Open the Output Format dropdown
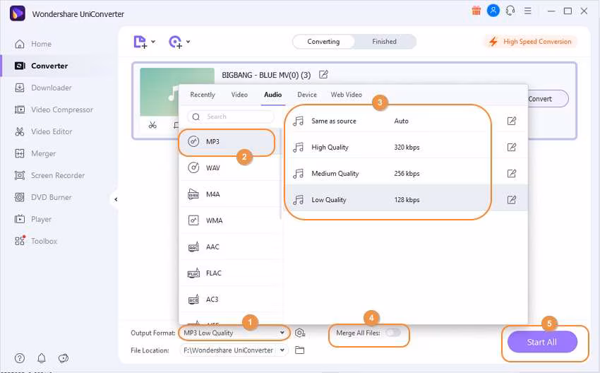Screen dimensions: 600x373 234,333
